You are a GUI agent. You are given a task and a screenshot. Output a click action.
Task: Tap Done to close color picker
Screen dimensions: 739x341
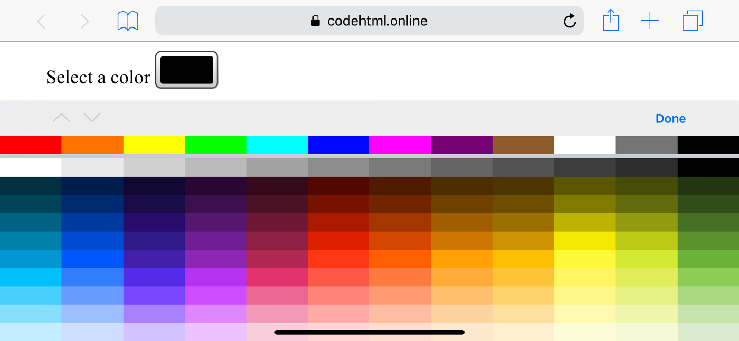pyautogui.click(x=670, y=119)
